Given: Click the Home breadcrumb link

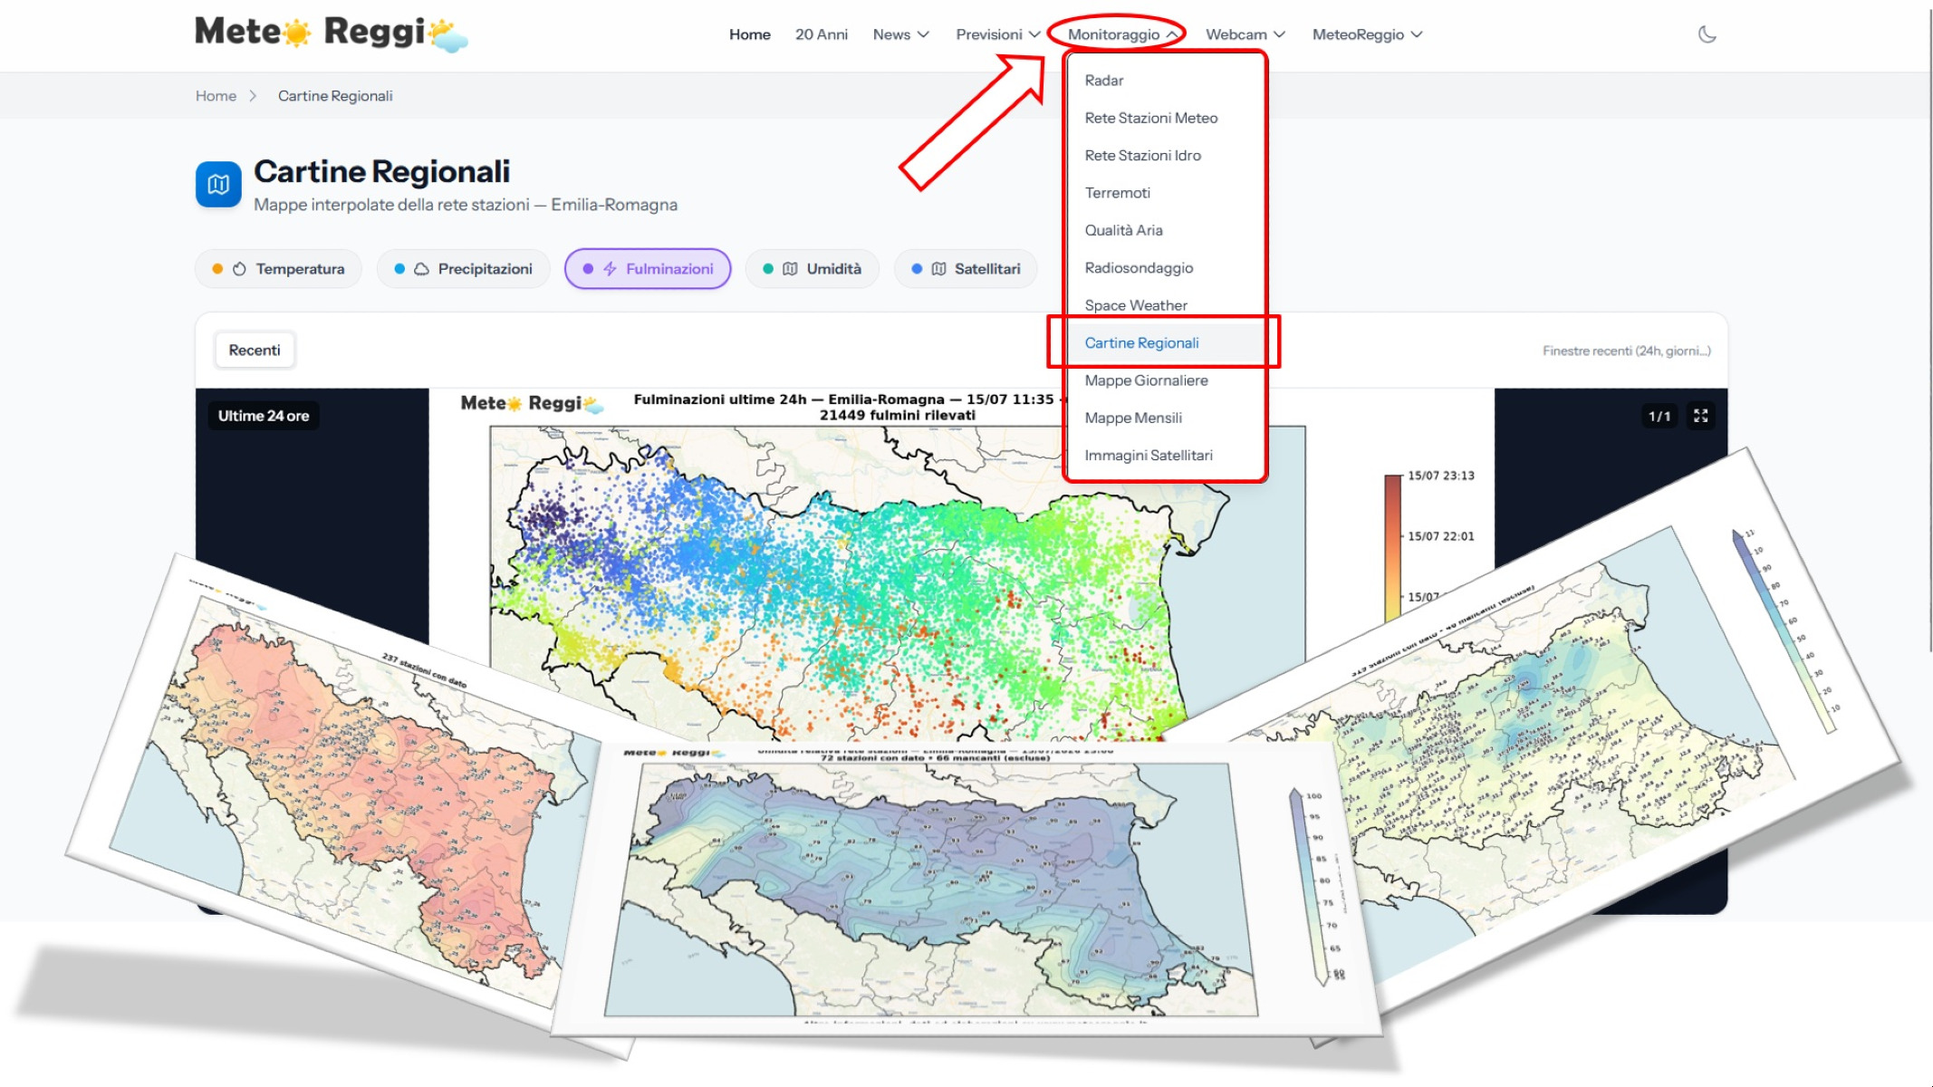Looking at the screenshot, I should pyautogui.click(x=216, y=96).
